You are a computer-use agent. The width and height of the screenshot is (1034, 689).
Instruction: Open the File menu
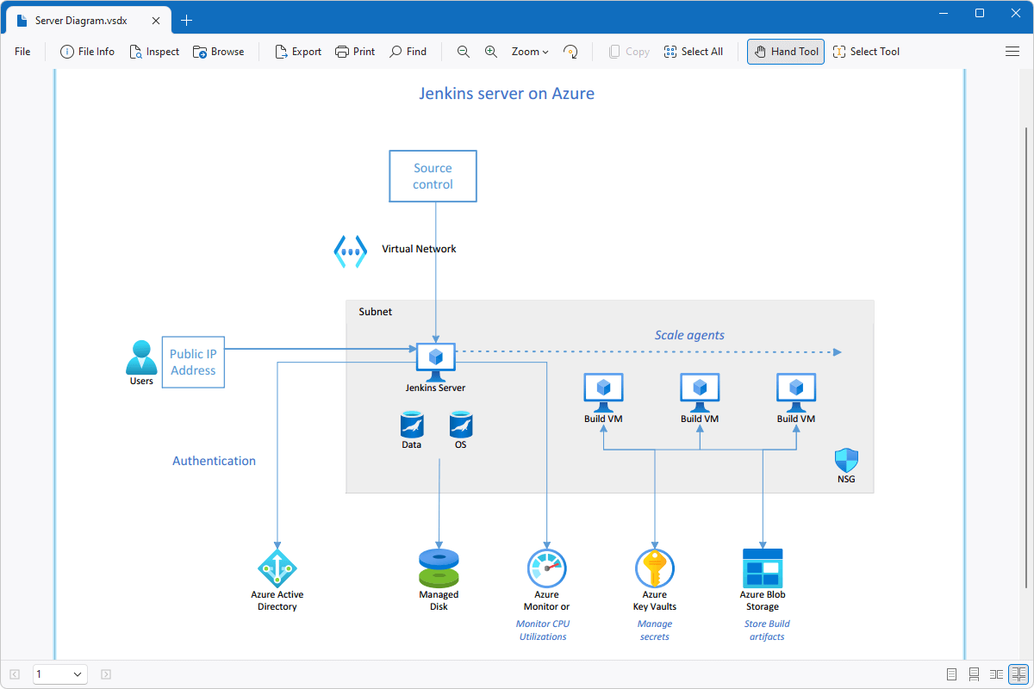coord(22,52)
